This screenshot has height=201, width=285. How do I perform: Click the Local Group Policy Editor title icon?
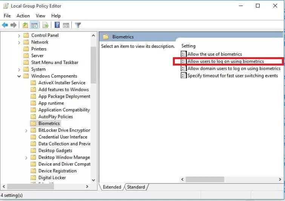pyautogui.click(x=6, y=6)
